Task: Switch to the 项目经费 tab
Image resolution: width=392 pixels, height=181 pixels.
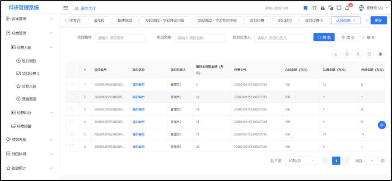Action: click(260, 20)
